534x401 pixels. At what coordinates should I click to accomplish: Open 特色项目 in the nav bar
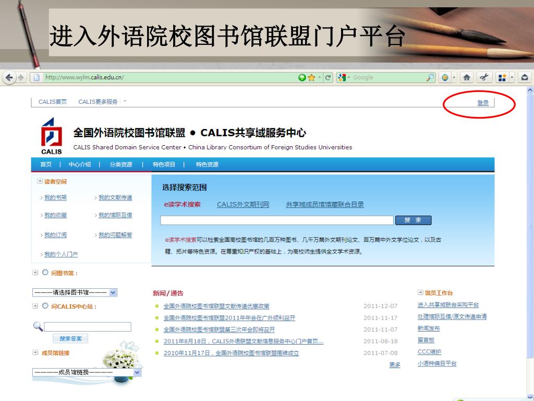[x=164, y=164]
